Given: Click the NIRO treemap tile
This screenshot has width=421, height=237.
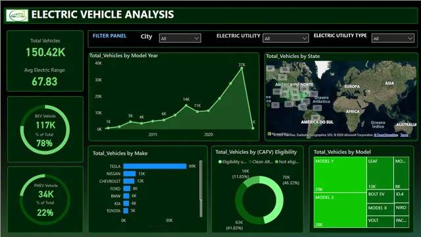Looking at the screenshot, I should coord(401,209).
